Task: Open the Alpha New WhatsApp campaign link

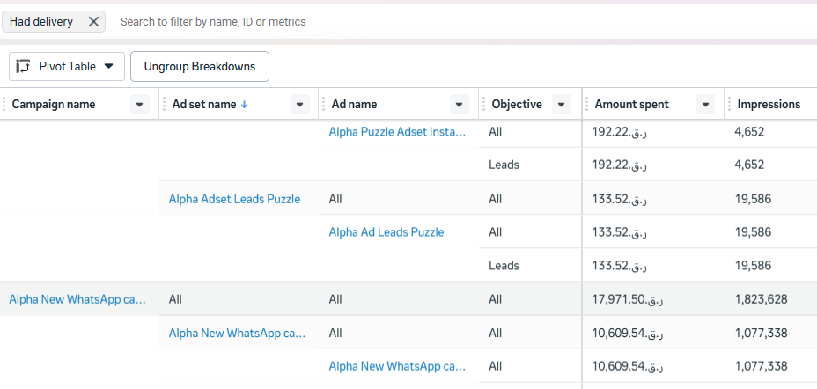Action: click(77, 299)
